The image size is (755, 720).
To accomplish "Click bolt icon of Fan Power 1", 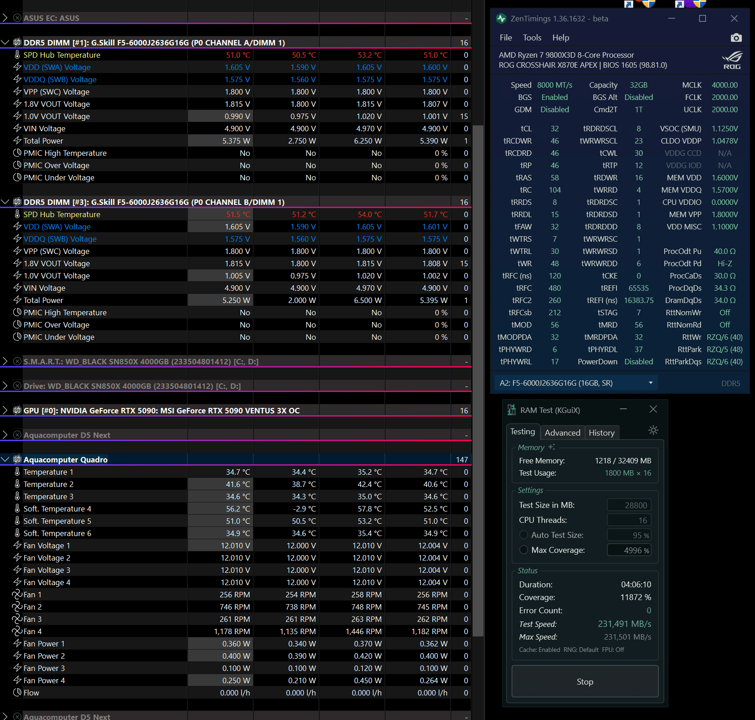I will (17, 643).
